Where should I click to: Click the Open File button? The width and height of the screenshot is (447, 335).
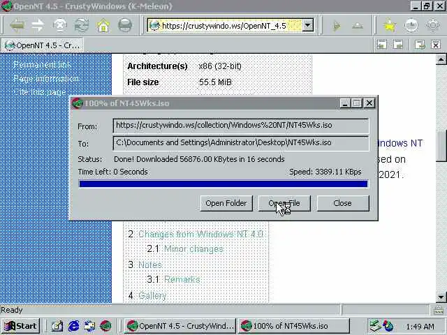click(x=284, y=203)
